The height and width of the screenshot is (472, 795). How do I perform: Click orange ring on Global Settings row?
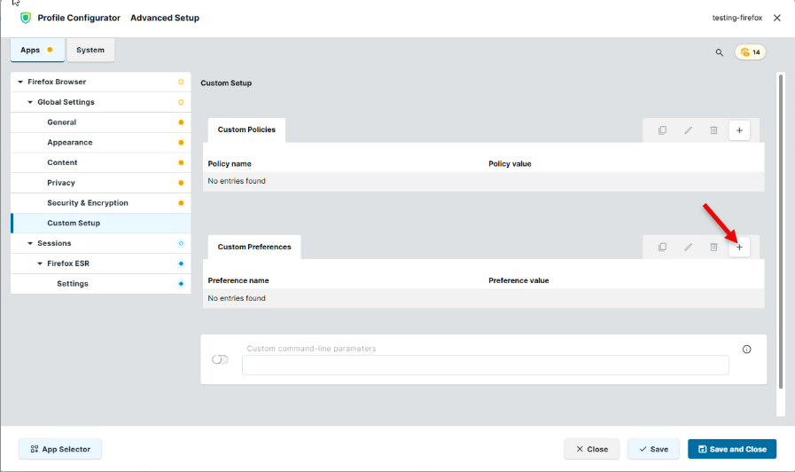pyautogui.click(x=181, y=103)
